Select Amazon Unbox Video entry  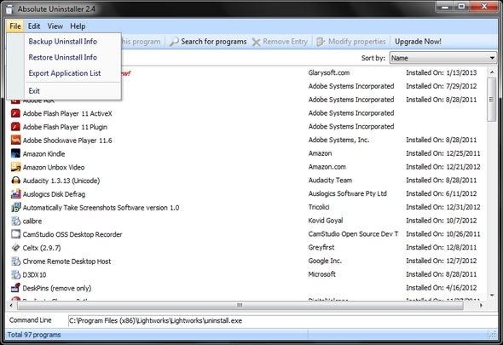pos(54,167)
